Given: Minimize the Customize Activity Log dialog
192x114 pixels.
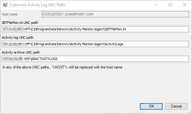Looking at the screenshot, I should tap(156, 5).
